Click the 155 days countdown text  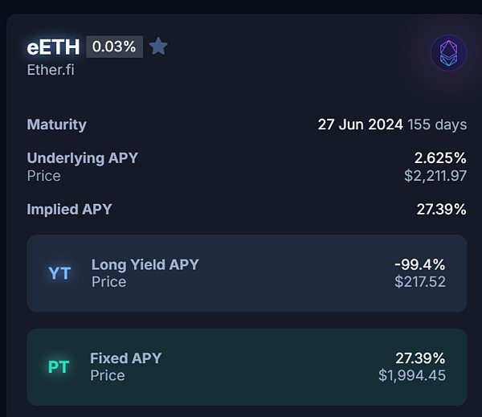tap(437, 125)
